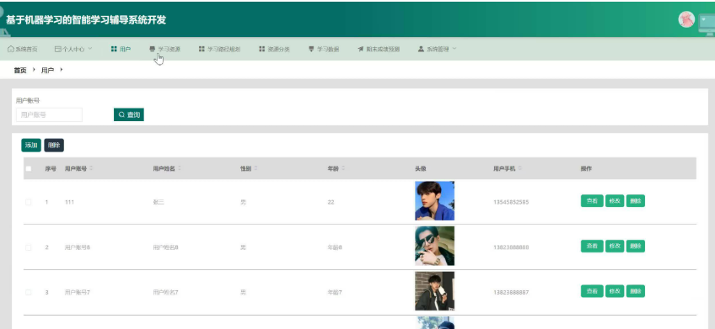
Task: Sort by 用户手机 column arrows
Action: pyautogui.click(x=520, y=168)
